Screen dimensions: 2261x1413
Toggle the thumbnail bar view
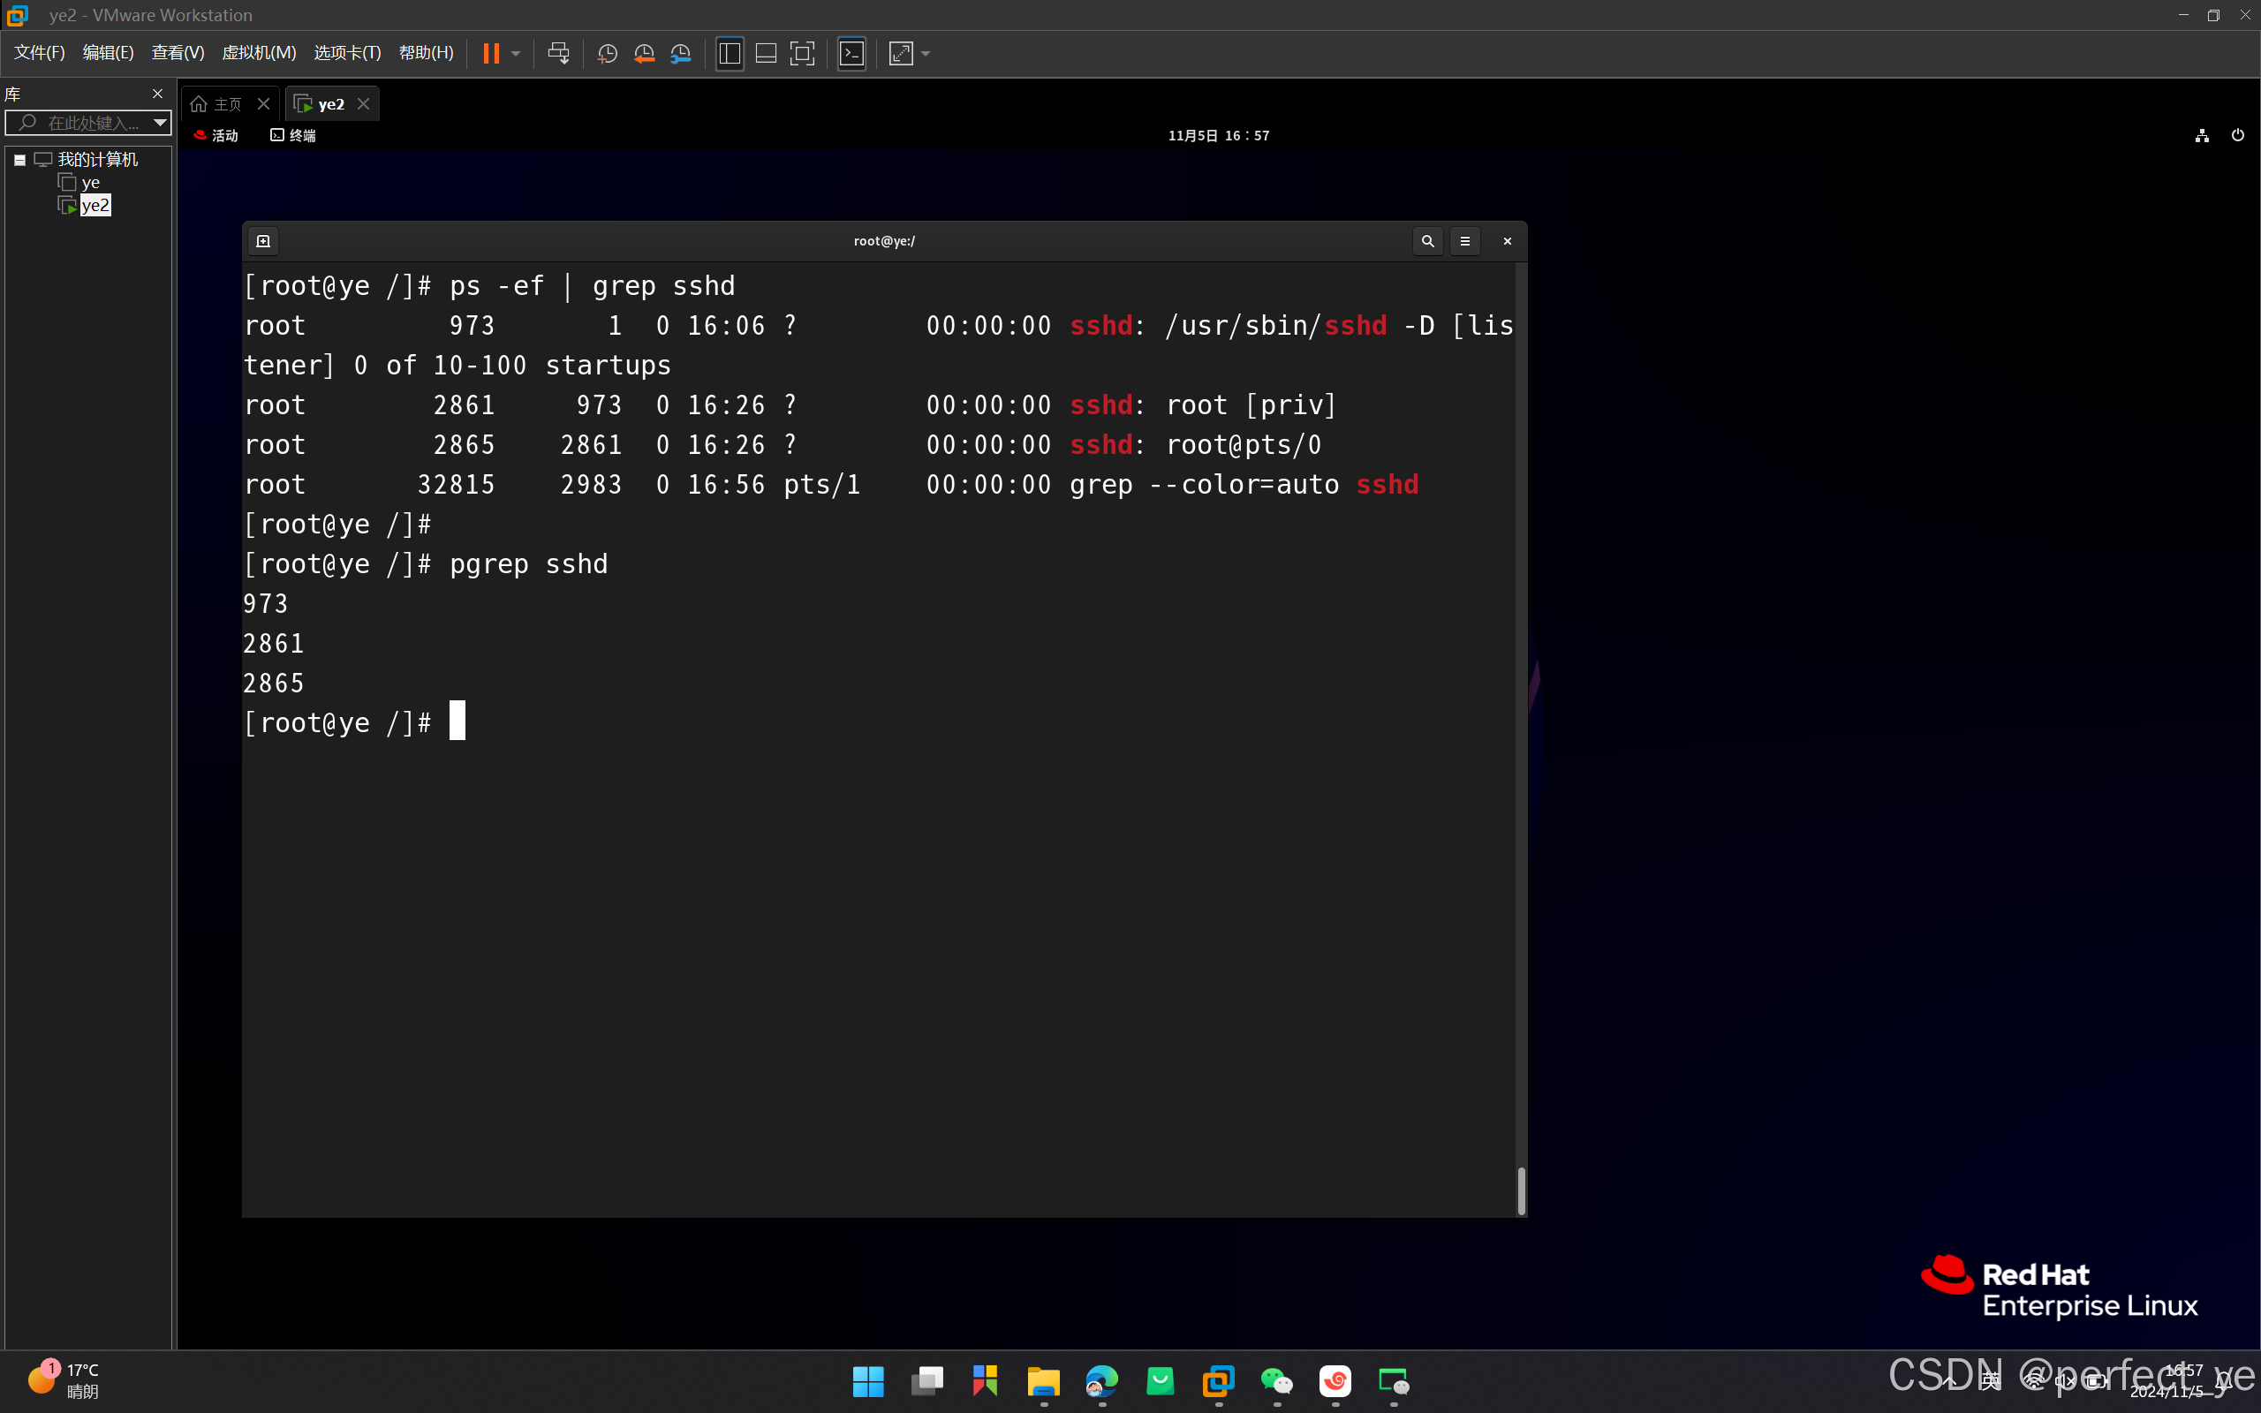(x=766, y=53)
